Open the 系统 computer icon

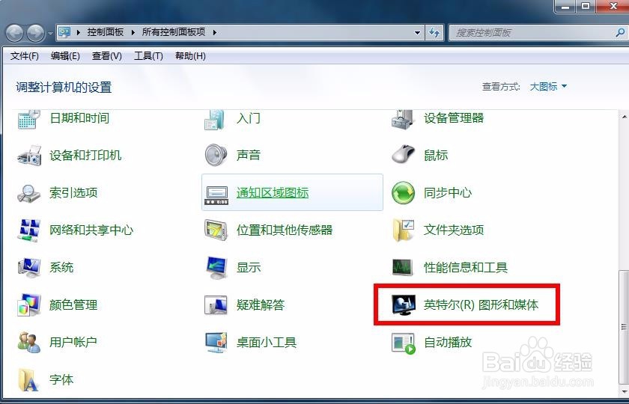pos(29,267)
